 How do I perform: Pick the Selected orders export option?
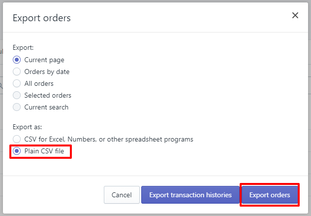[x=17, y=95]
